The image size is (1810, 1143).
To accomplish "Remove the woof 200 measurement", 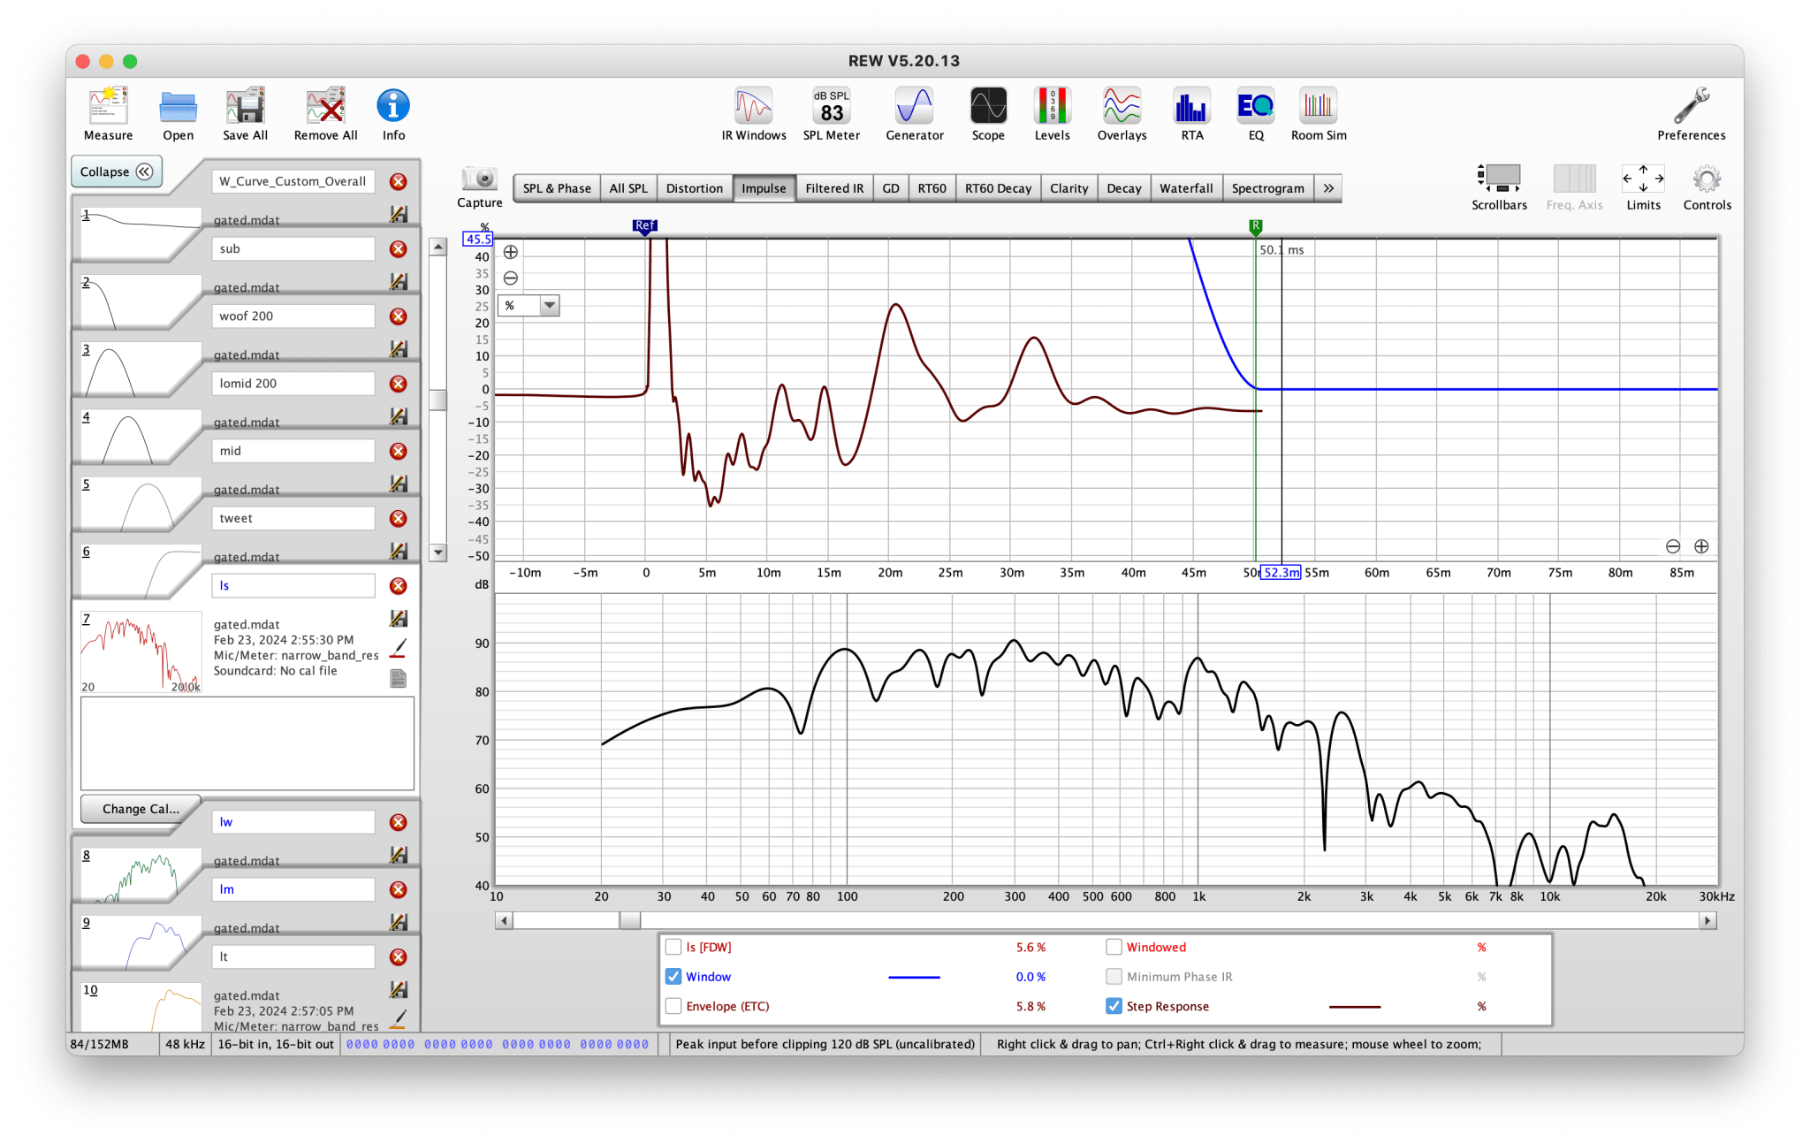I will tap(399, 316).
